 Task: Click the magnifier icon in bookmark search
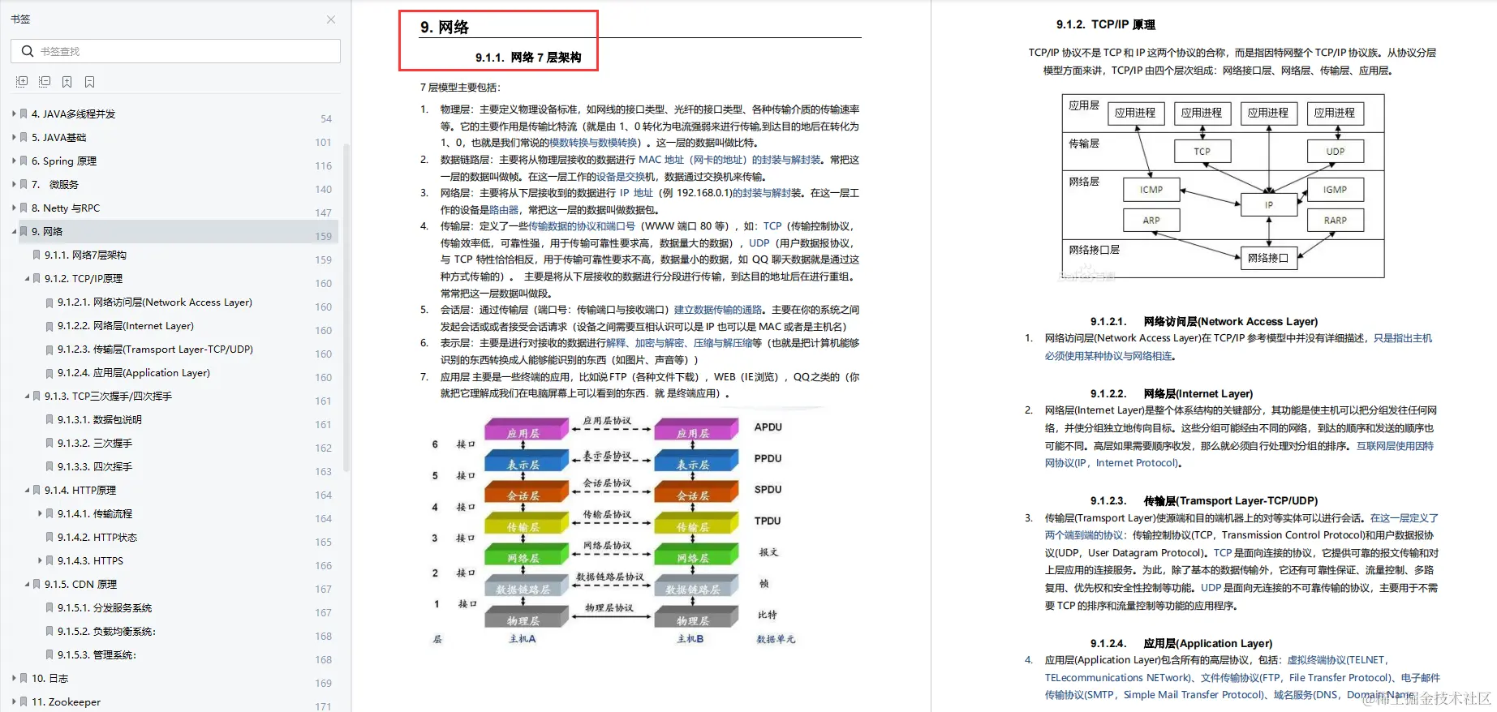coord(28,51)
